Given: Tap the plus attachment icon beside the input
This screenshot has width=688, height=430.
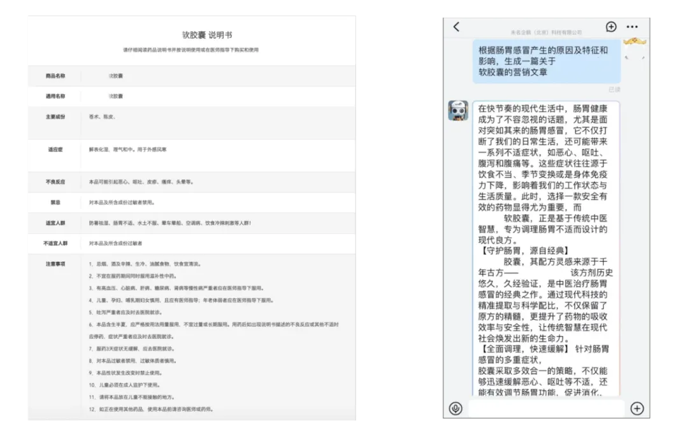Looking at the screenshot, I should coord(636,408).
